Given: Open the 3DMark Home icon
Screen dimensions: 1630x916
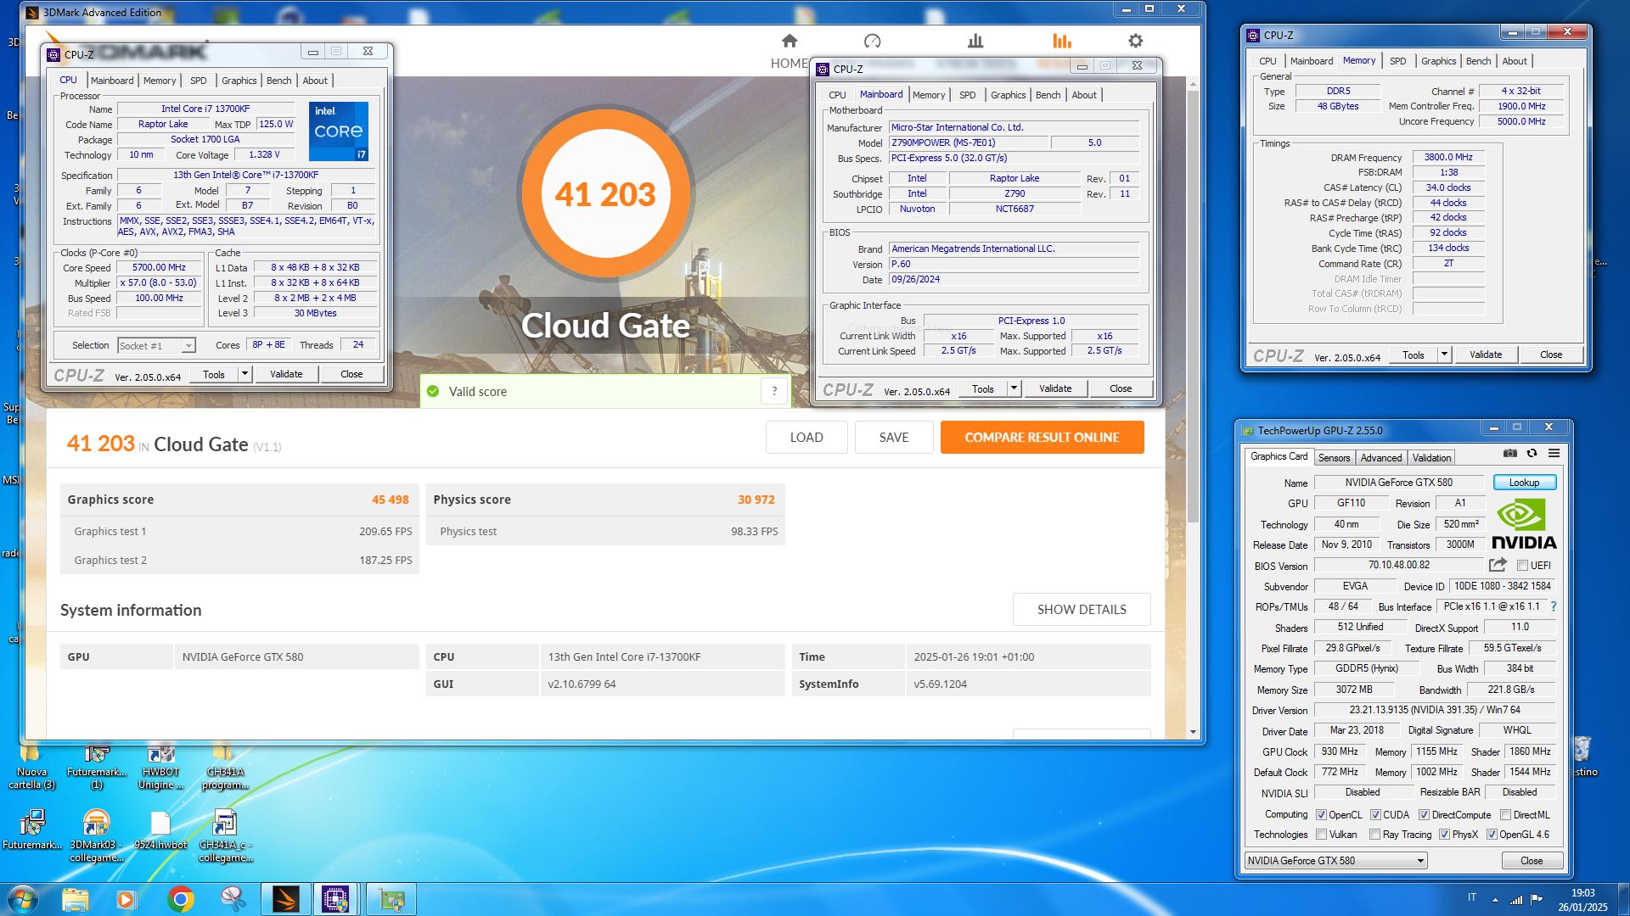Looking at the screenshot, I should coord(790,41).
